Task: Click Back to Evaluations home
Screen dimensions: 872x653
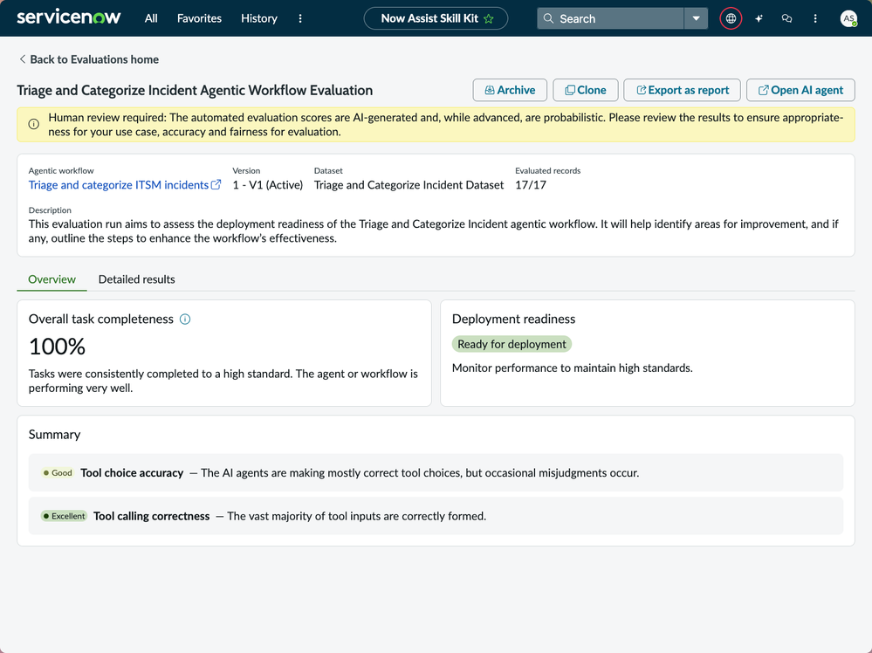Action: pos(88,59)
